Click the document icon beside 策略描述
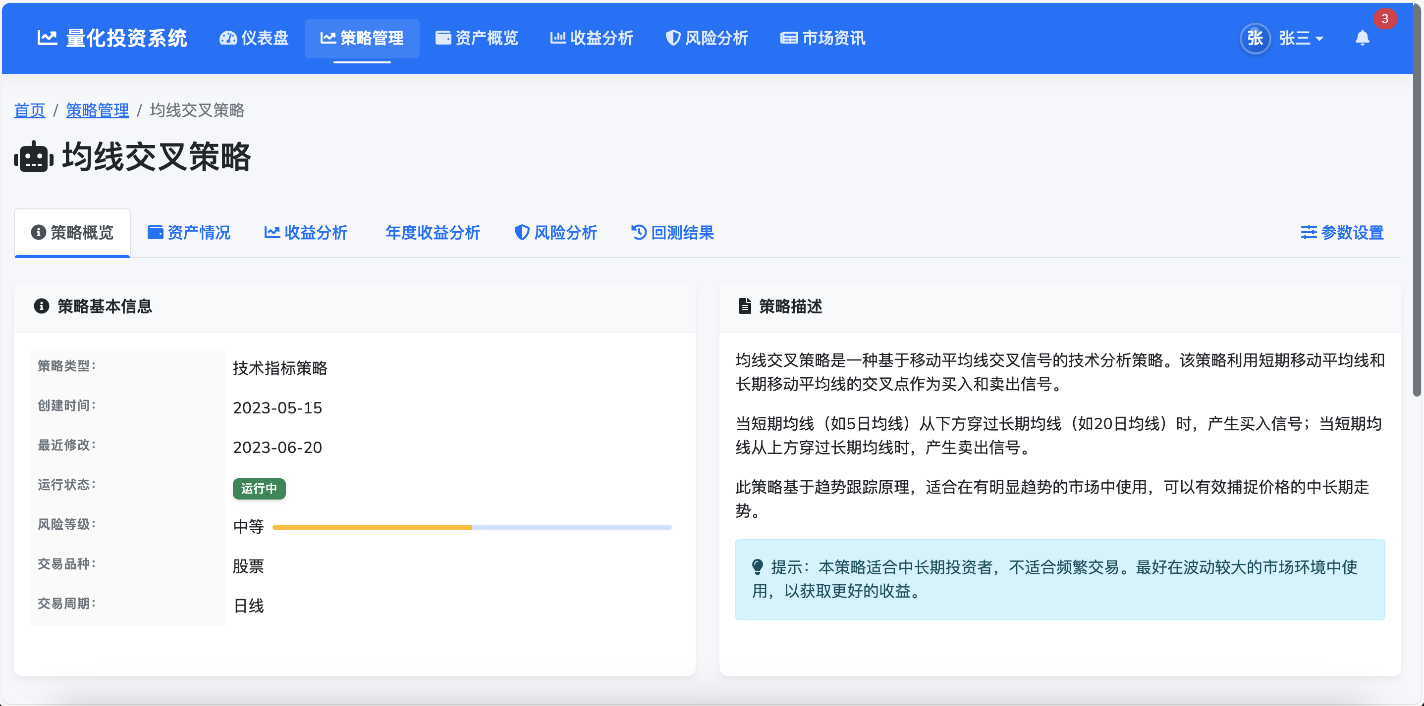The height and width of the screenshot is (706, 1424). pyautogui.click(x=745, y=306)
